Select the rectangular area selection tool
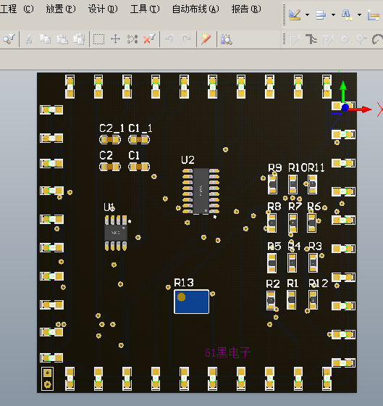383x406 pixels. [x=98, y=39]
